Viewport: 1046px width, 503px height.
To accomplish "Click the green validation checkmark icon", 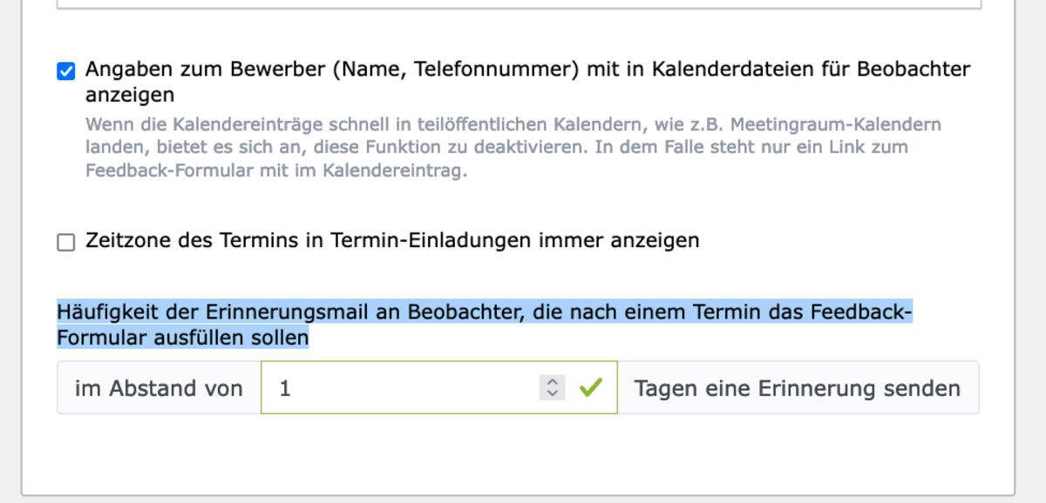I will coord(591,387).
